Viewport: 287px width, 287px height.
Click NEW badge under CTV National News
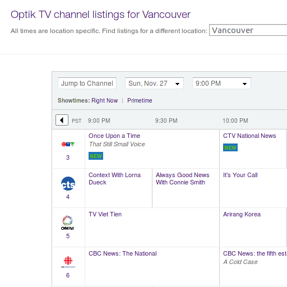pos(230,147)
